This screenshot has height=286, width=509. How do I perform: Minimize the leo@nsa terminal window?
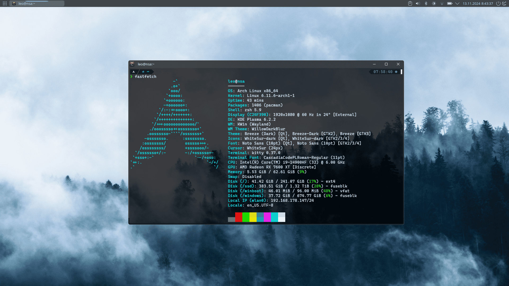click(x=374, y=64)
